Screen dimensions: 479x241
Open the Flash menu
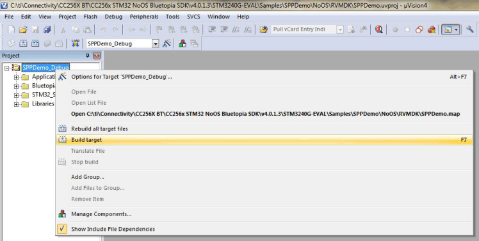coord(90,17)
